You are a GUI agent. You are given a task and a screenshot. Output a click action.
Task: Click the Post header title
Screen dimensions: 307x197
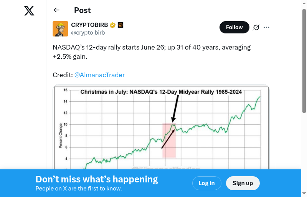coord(83,10)
